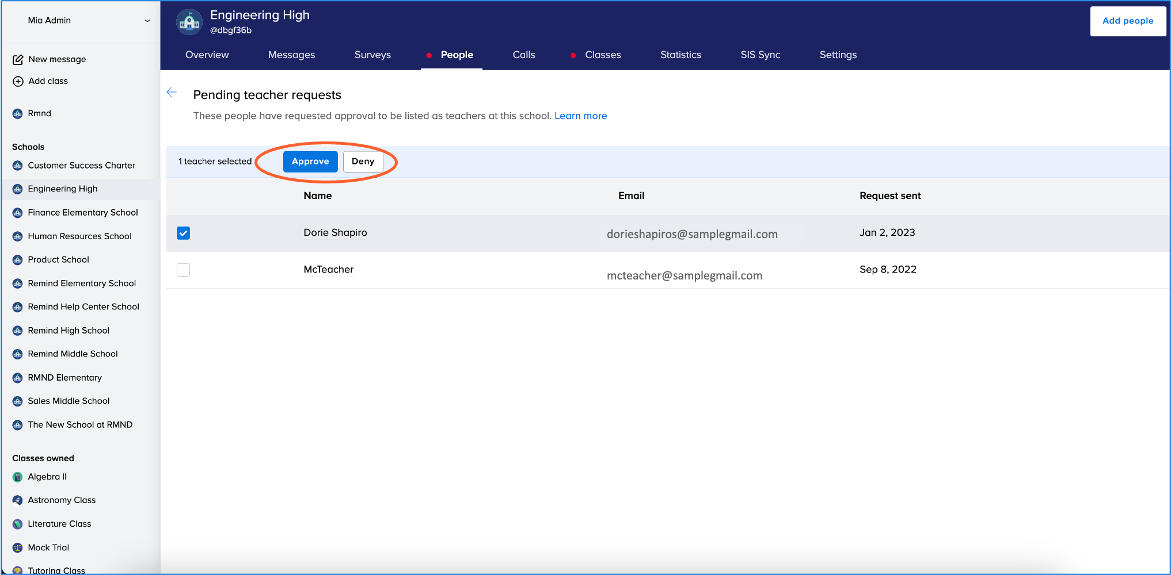Click the Literature Class icon
This screenshot has width=1171, height=575.
point(18,524)
